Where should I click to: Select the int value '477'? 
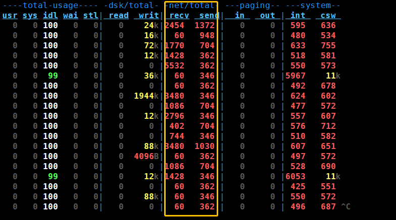pos(298,106)
